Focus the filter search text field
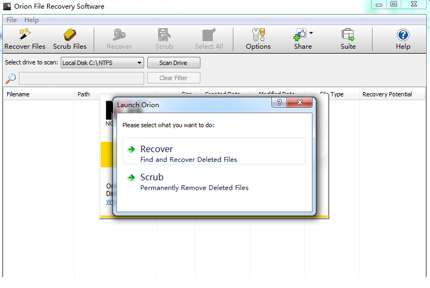Screen dimensions: 430x288 (x=81, y=78)
